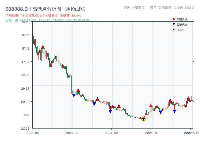Viewport: 214px width, 160px height.
Task: Select the blue low-point marker near 2023-05
Action: click(74, 95)
